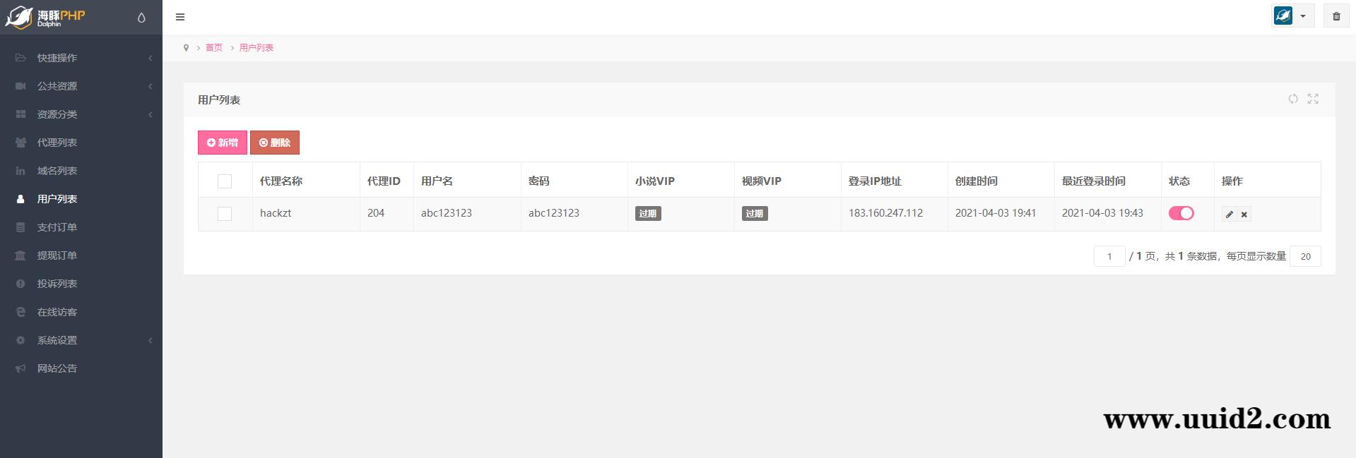The image size is (1356, 458).
Task: Expand the 快捷操作 menu
Action: point(81,58)
